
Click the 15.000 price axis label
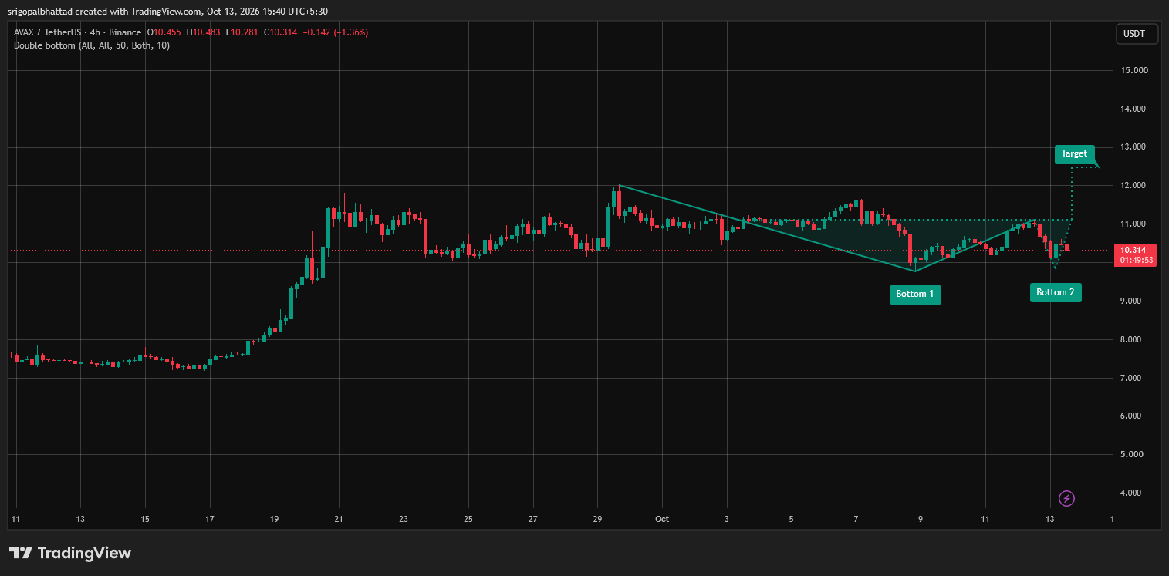tap(1134, 70)
